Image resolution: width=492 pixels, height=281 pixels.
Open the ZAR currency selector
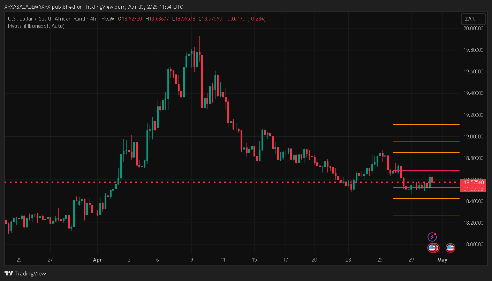[473, 19]
